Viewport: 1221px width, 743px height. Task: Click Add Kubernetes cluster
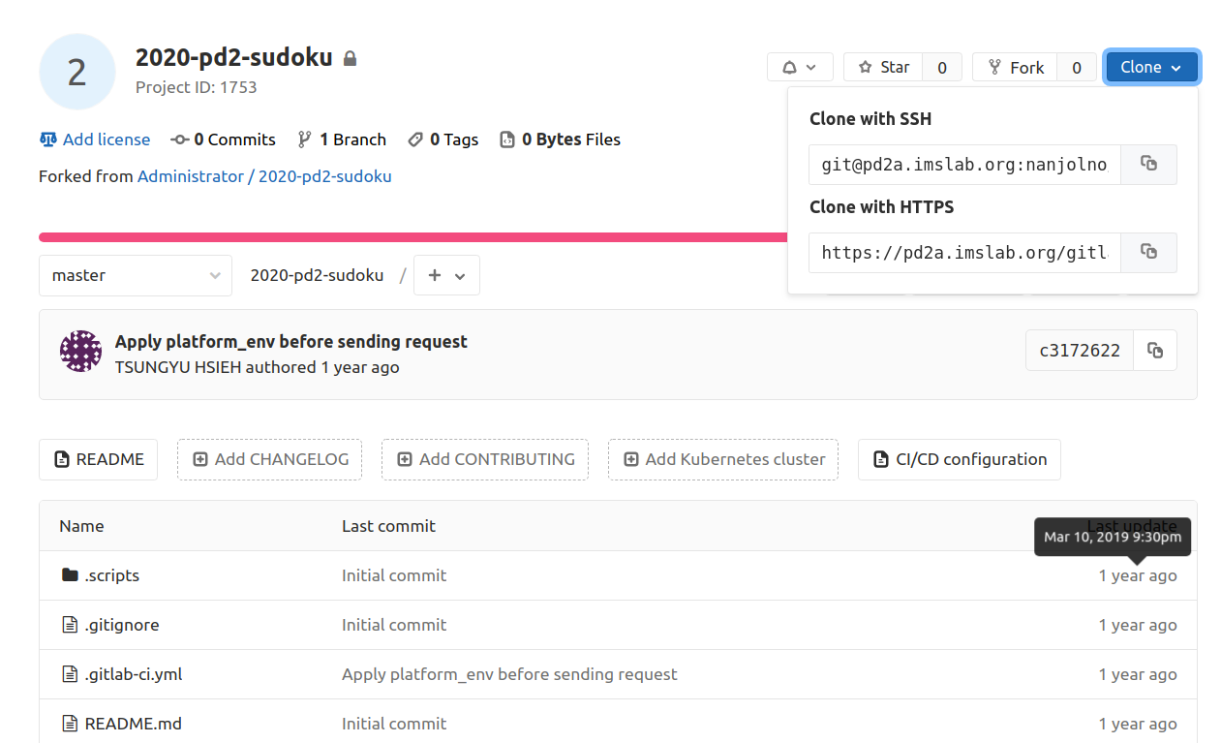723,459
